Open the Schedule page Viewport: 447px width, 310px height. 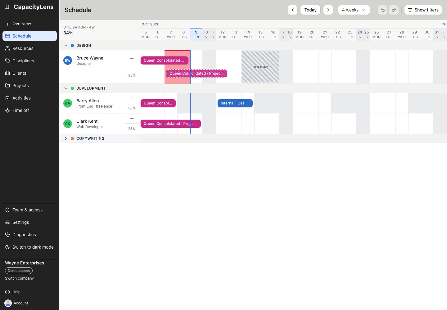pyautogui.click(x=29, y=36)
